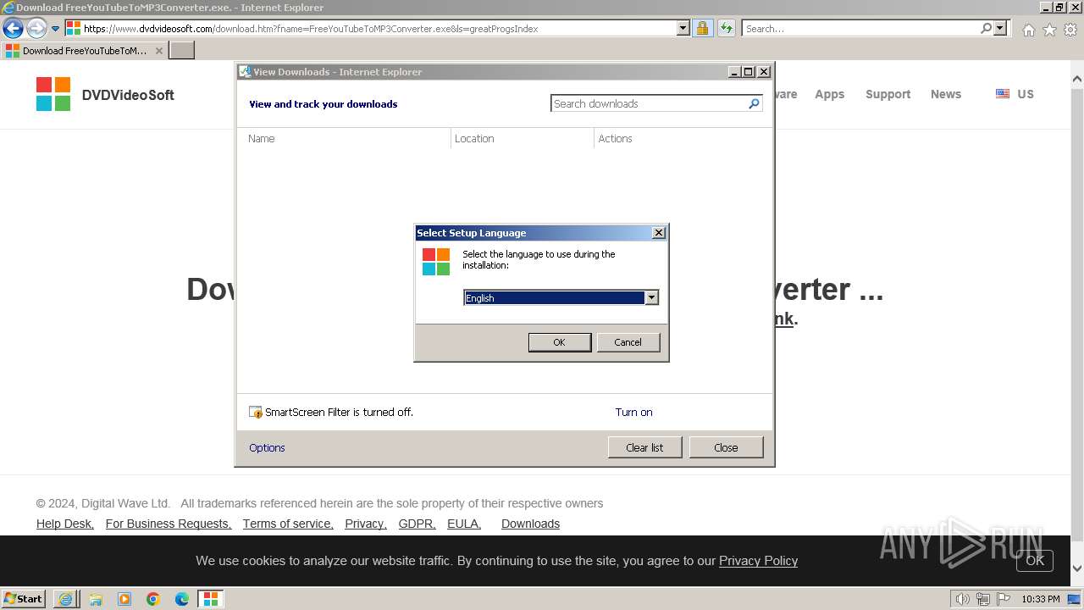Click the Show desktop tray button
Image resolution: width=1084 pixels, height=610 pixels.
coord(1075,599)
